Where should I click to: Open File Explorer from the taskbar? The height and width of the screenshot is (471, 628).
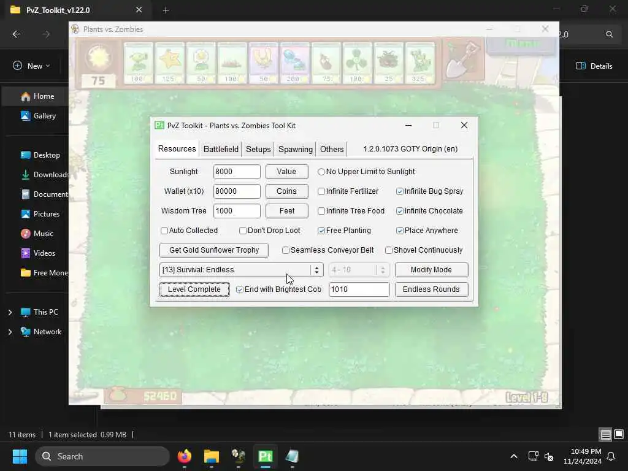pos(212,456)
